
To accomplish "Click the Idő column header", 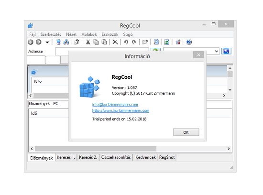I will 34,113.
